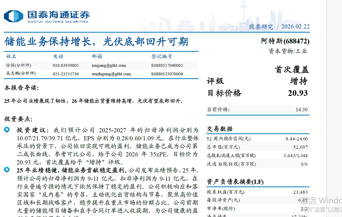
Task: Click the bullet icon before 投资建议
Action: [7, 129]
